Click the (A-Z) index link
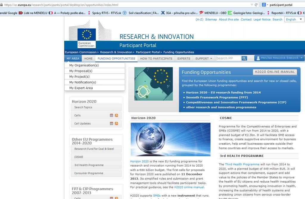Image resolution: width=305 pixels, height=199 pixels. pyautogui.click(x=199, y=19)
